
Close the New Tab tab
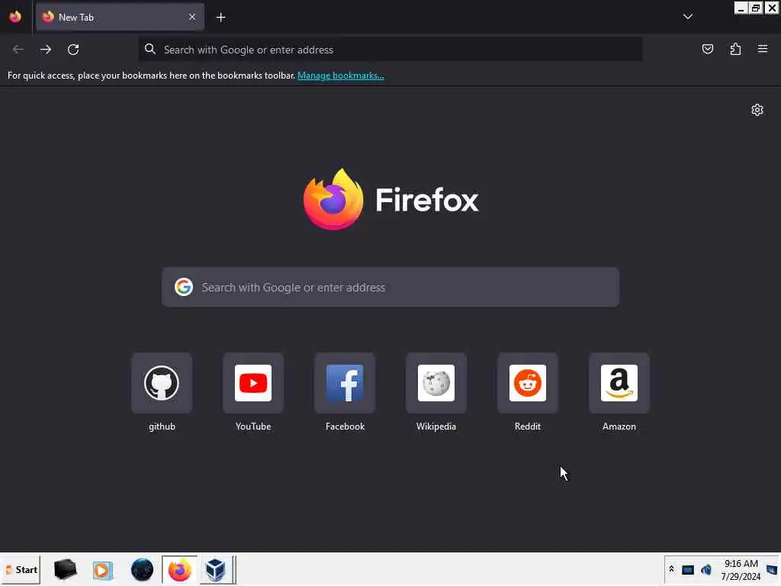tap(191, 17)
